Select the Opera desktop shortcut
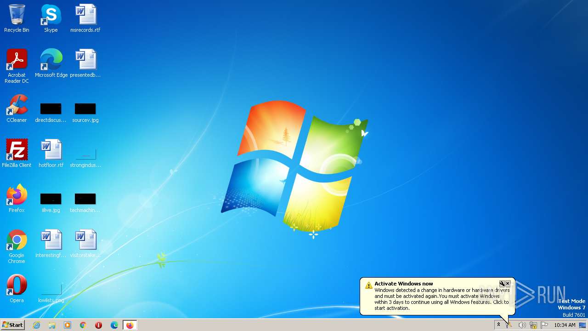Viewport: 588px width, 331px height. click(17, 289)
